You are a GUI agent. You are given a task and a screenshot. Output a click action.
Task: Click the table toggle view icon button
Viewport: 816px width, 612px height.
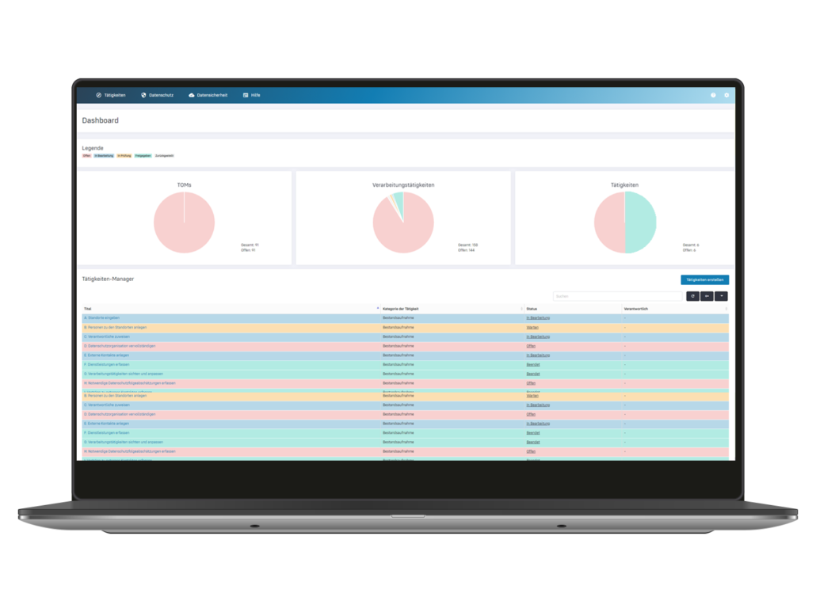(x=707, y=296)
